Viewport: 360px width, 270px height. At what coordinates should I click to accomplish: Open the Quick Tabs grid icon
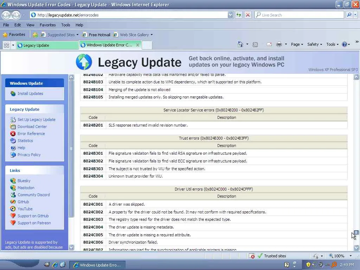click(x=6, y=45)
